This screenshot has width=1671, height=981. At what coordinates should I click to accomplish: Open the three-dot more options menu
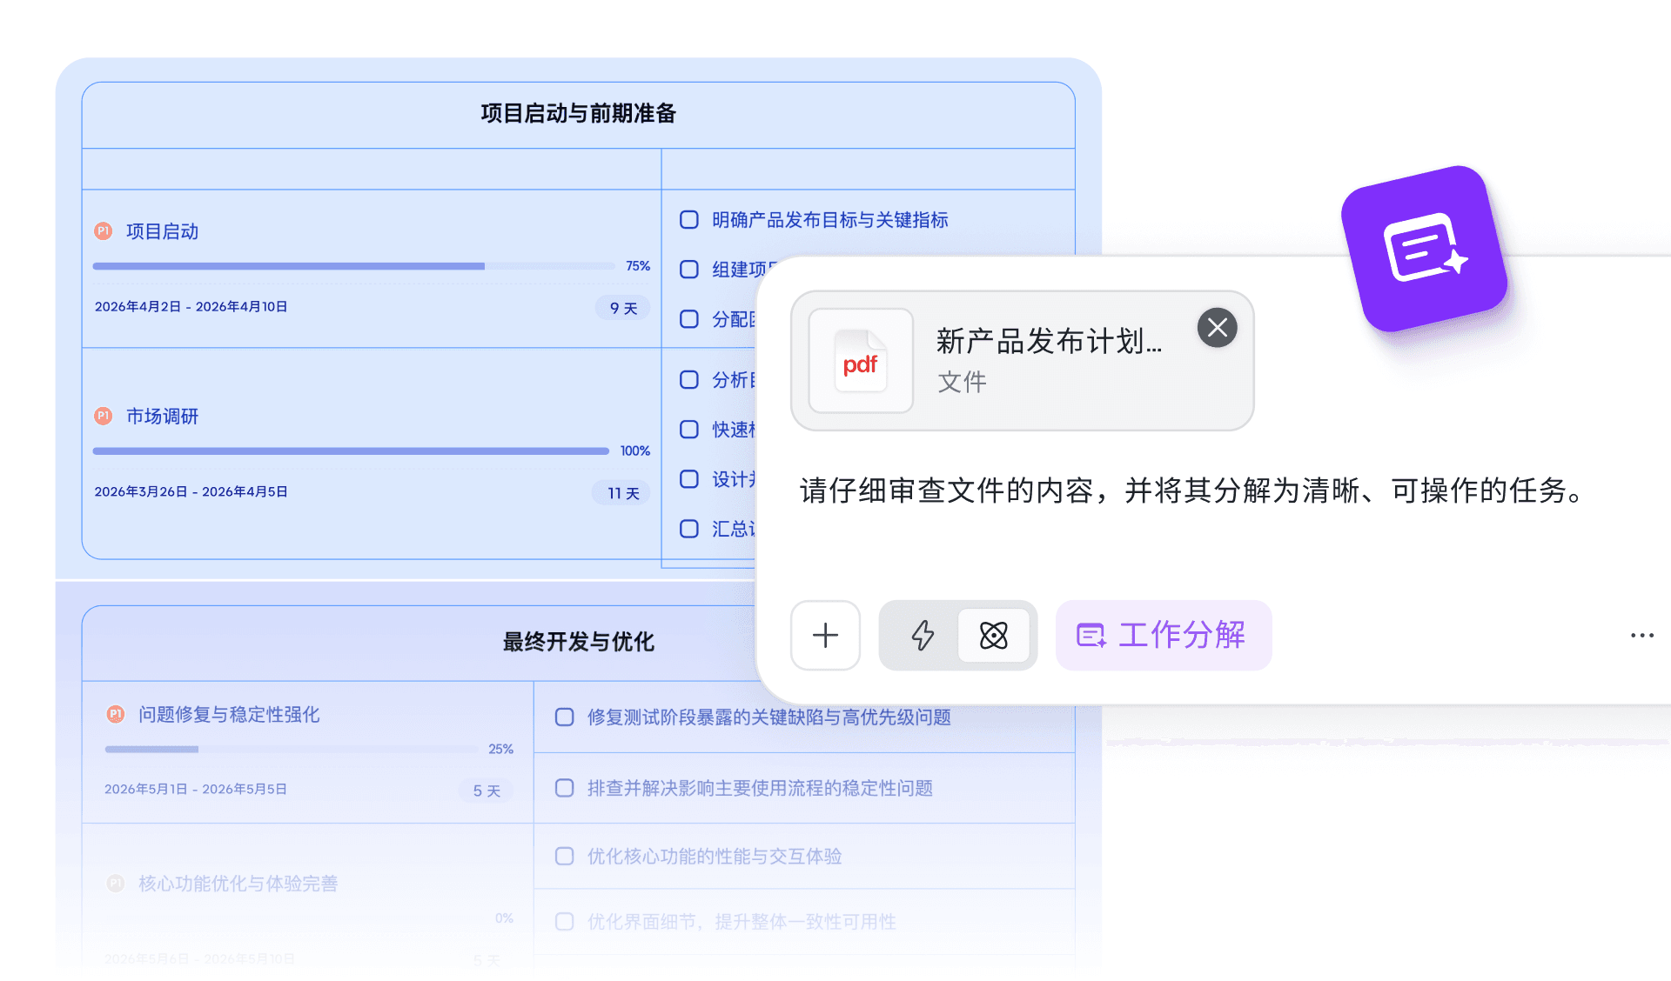(x=1641, y=636)
